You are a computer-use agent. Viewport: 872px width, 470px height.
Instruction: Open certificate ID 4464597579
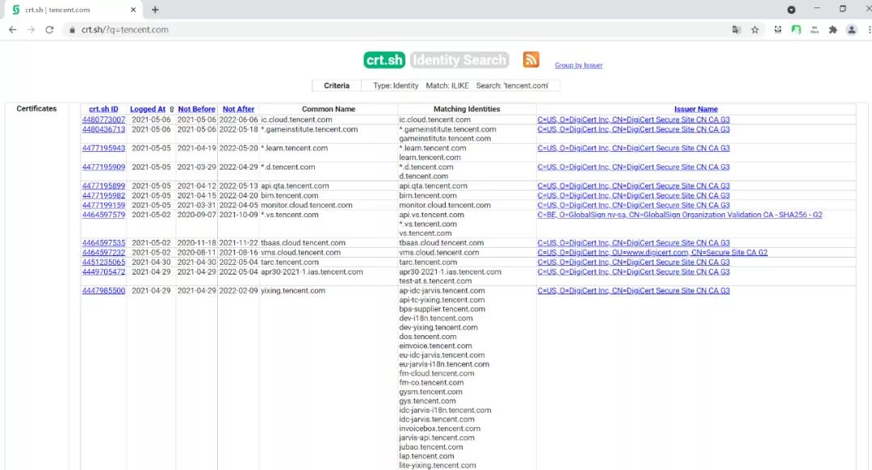click(x=103, y=215)
